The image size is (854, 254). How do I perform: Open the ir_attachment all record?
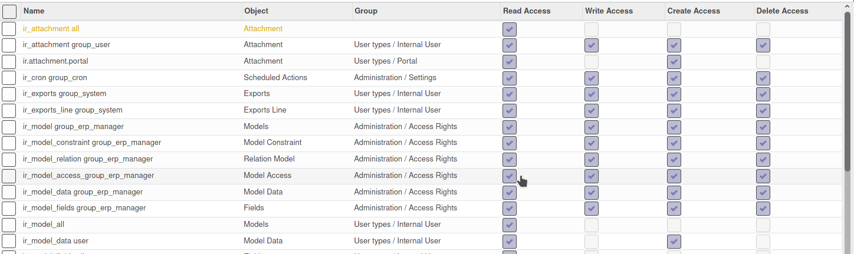pyautogui.click(x=51, y=28)
